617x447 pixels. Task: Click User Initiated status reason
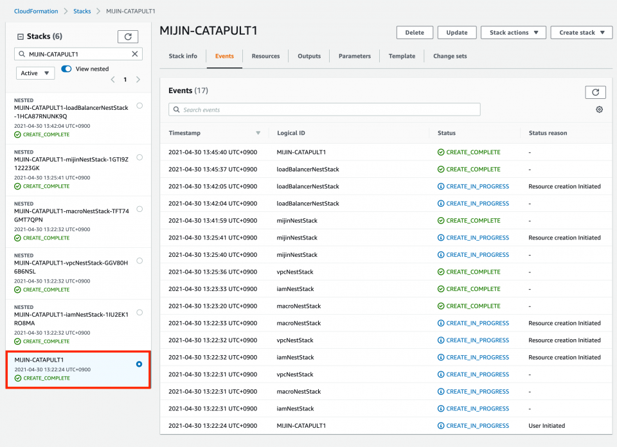click(x=546, y=426)
